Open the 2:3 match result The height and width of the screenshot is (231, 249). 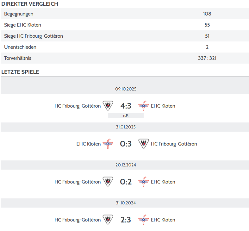[126, 220]
